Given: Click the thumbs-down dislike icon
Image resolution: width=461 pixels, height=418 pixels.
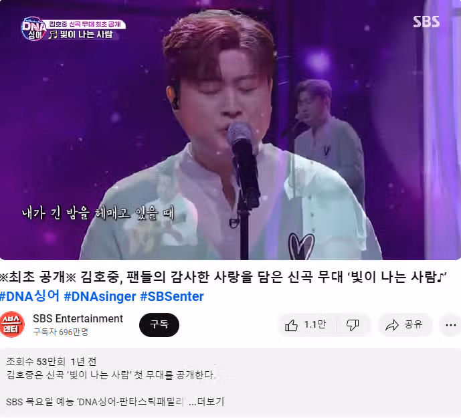Looking at the screenshot, I should point(353,325).
